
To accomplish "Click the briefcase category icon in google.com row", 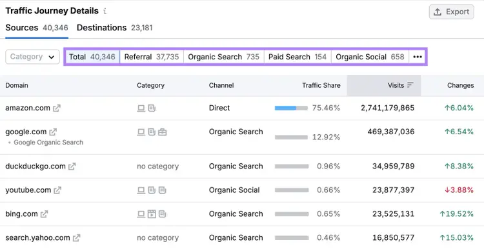I will point(163,132).
